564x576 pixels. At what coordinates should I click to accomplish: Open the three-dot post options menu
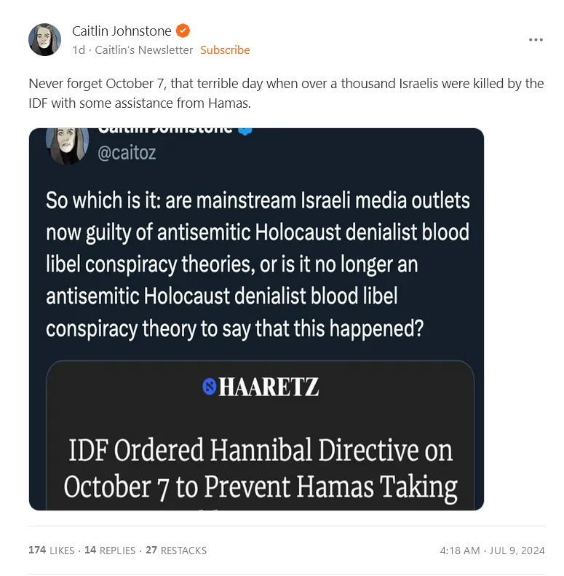pyautogui.click(x=536, y=39)
